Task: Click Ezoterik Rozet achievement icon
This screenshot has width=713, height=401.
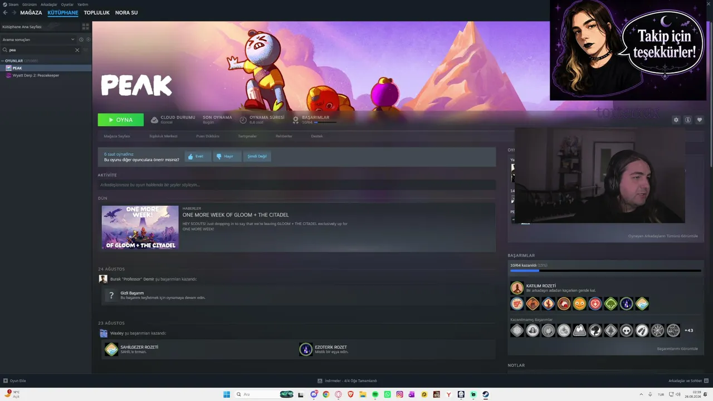Action: pyautogui.click(x=306, y=349)
